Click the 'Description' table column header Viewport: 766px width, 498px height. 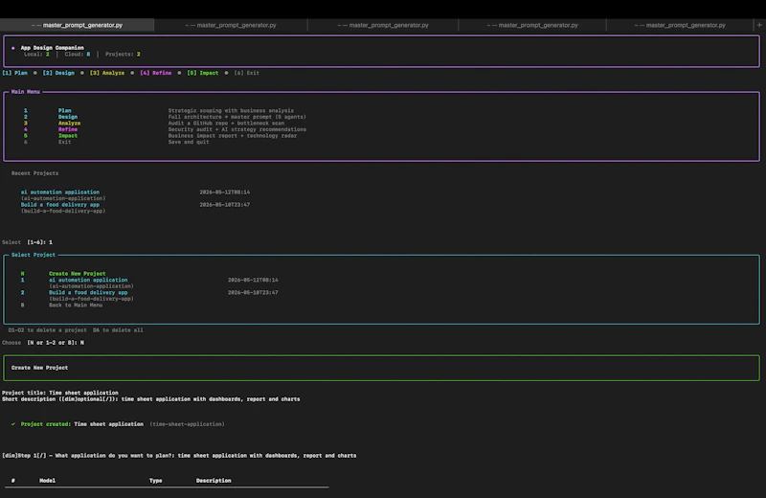214,481
